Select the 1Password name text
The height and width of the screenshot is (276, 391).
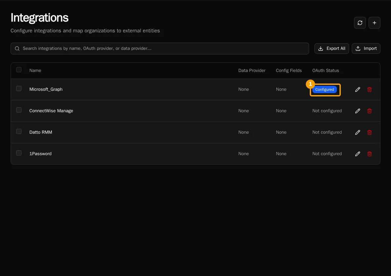coord(40,154)
